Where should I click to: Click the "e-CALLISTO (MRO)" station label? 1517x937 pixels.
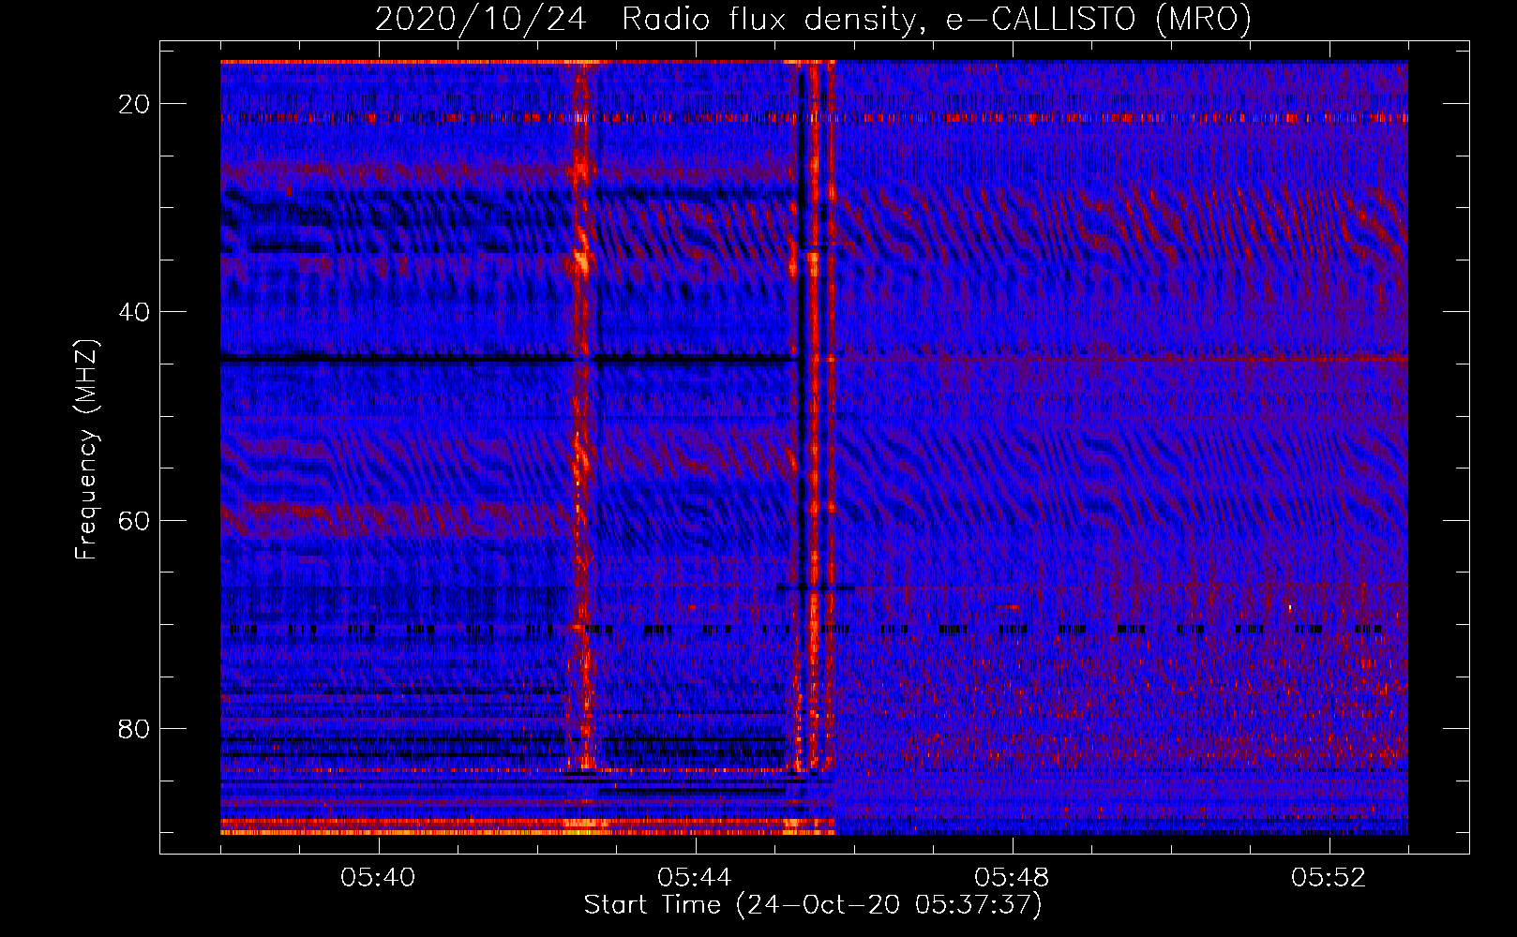click(x=1098, y=19)
